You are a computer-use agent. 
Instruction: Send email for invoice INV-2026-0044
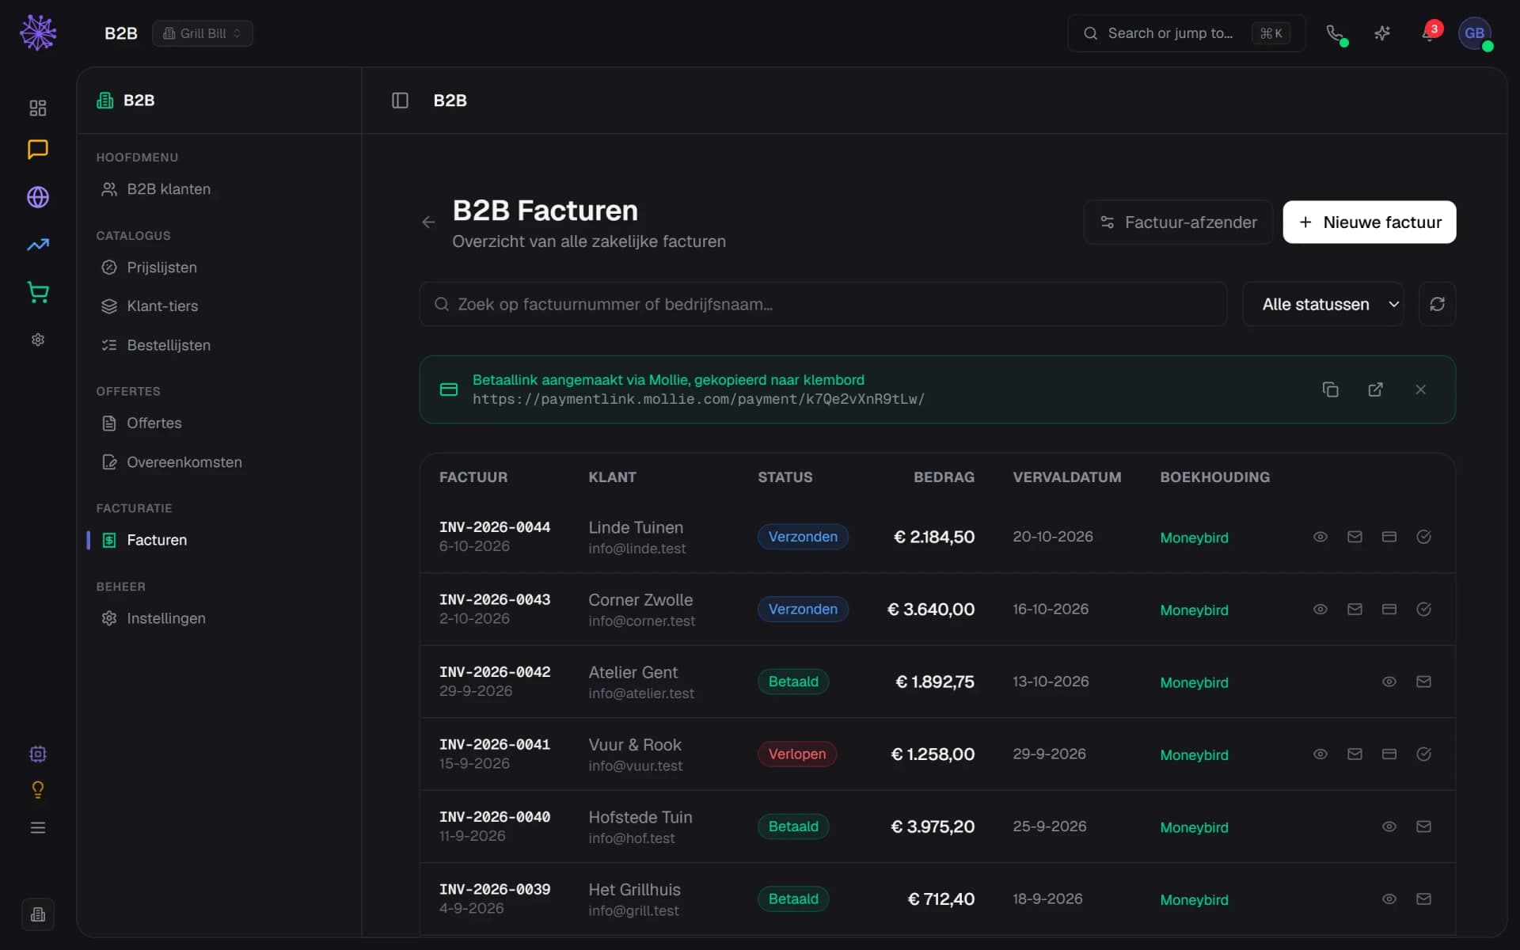click(1355, 537)
